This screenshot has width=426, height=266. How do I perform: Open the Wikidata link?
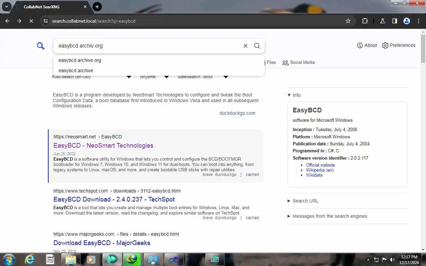[314, 175]
